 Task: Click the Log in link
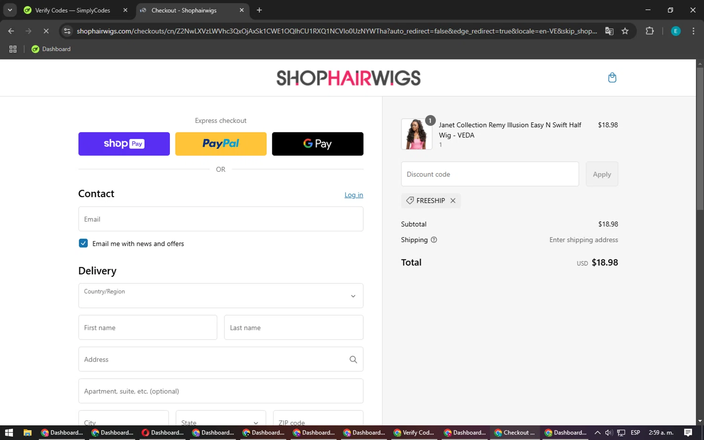pos(354,195)
